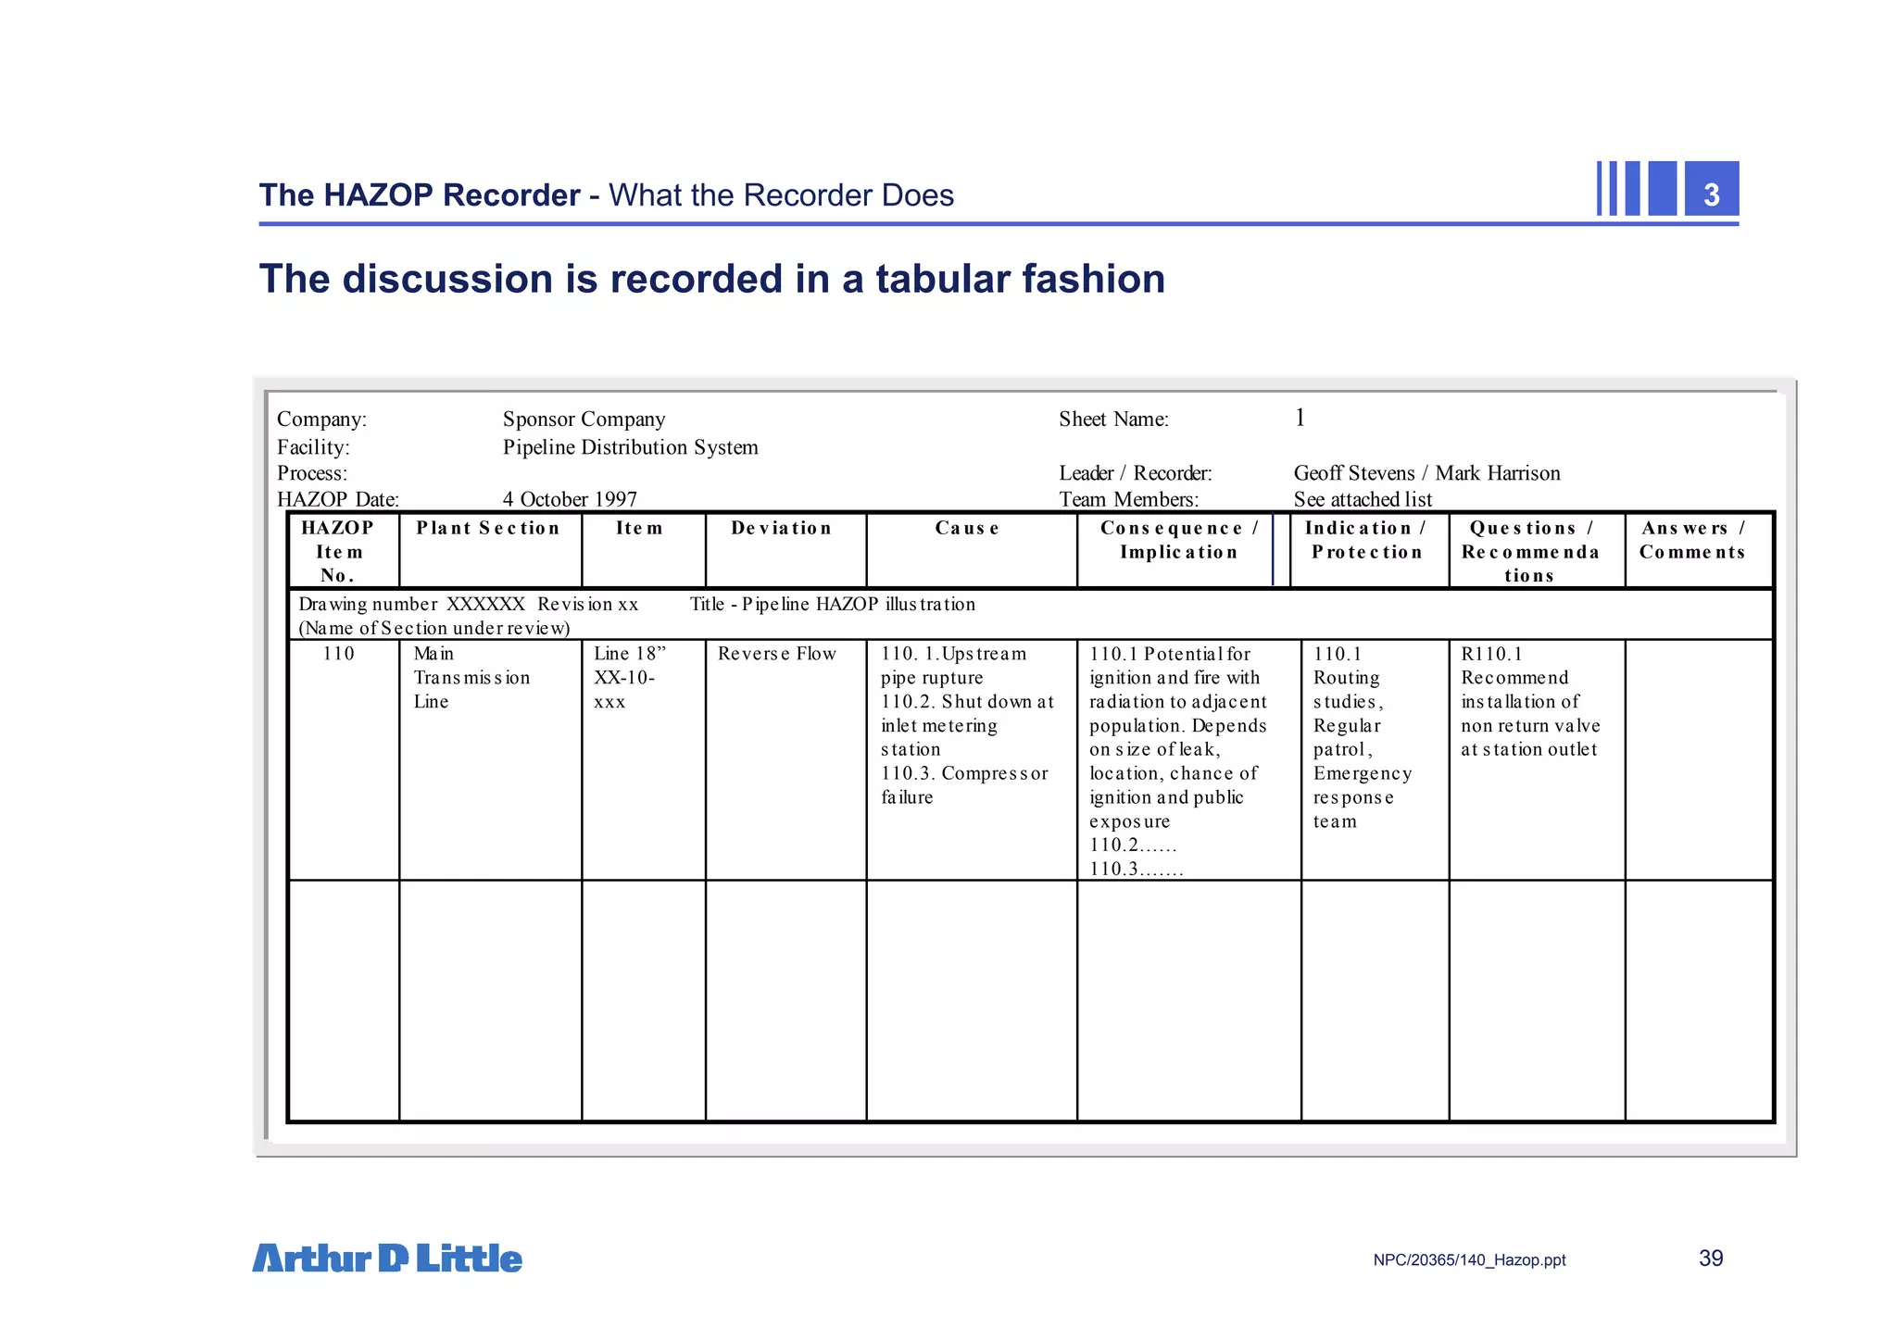Click the 'HAZOP Item No.' column header
The height and width of the screenshot is (1340, 1897).
[x=338, y=551]
